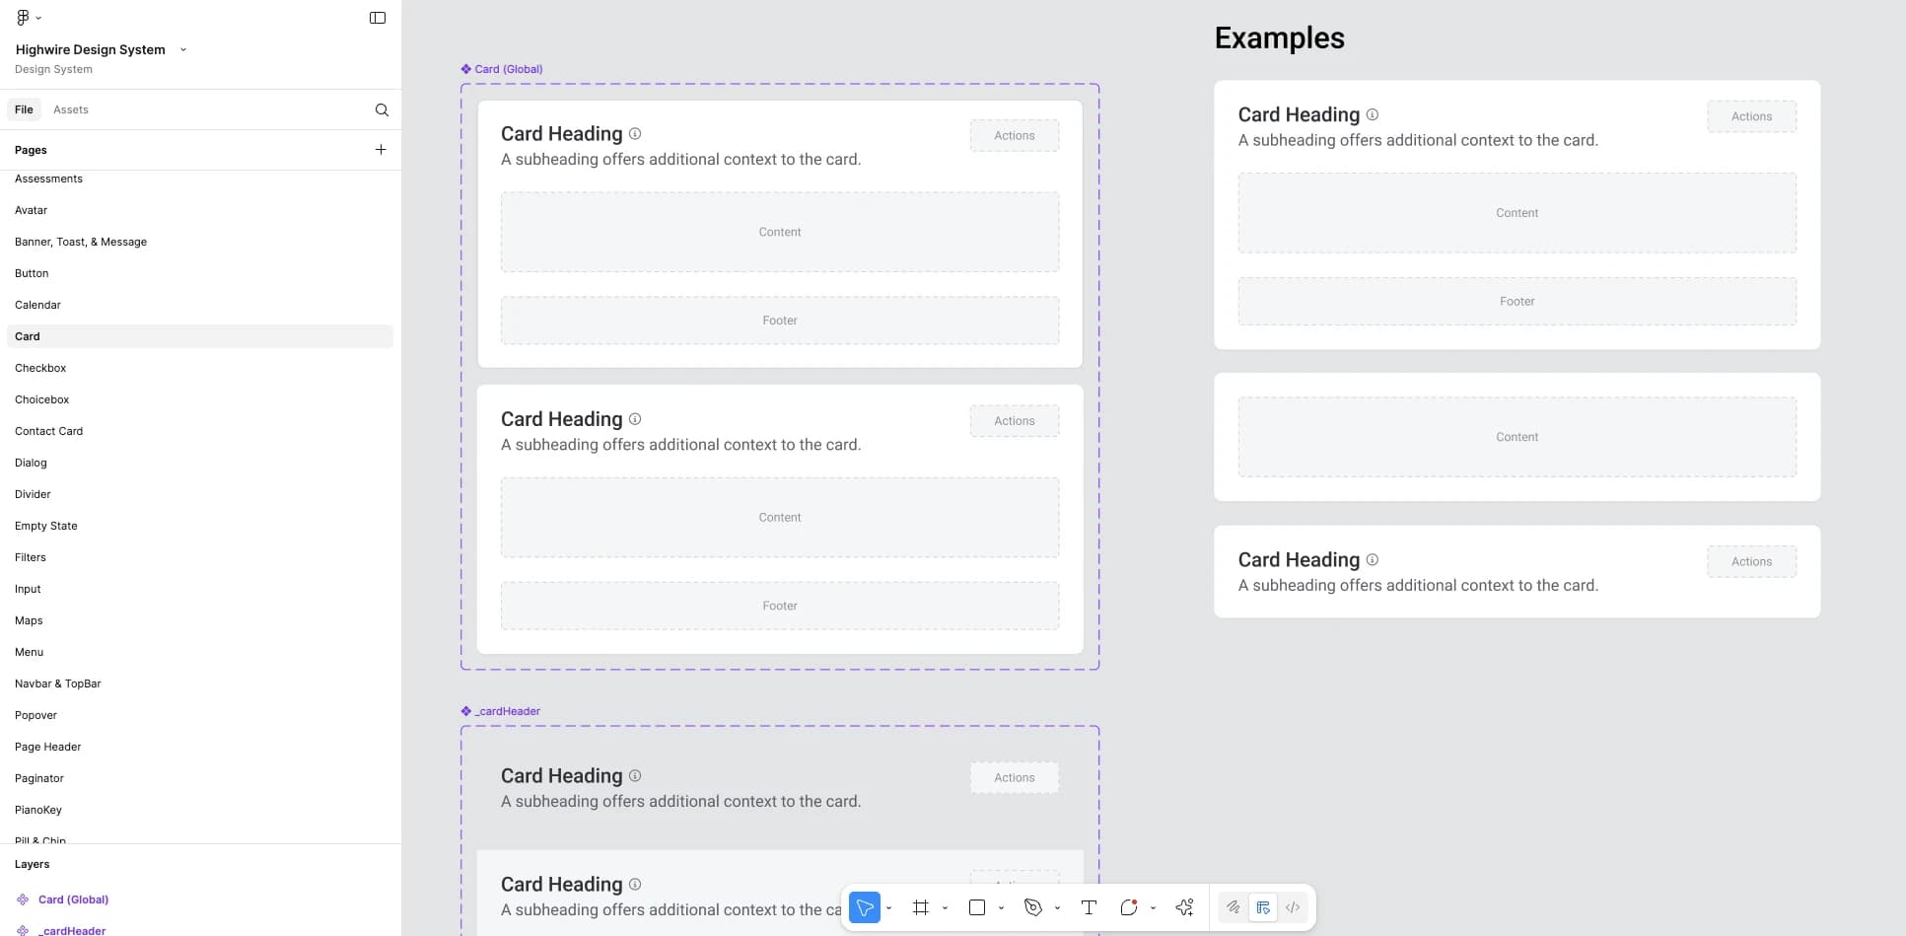Select the Comment tool
This screenshot has width=1906, height=936.
pyautogui.click(x=1129, y=907)
